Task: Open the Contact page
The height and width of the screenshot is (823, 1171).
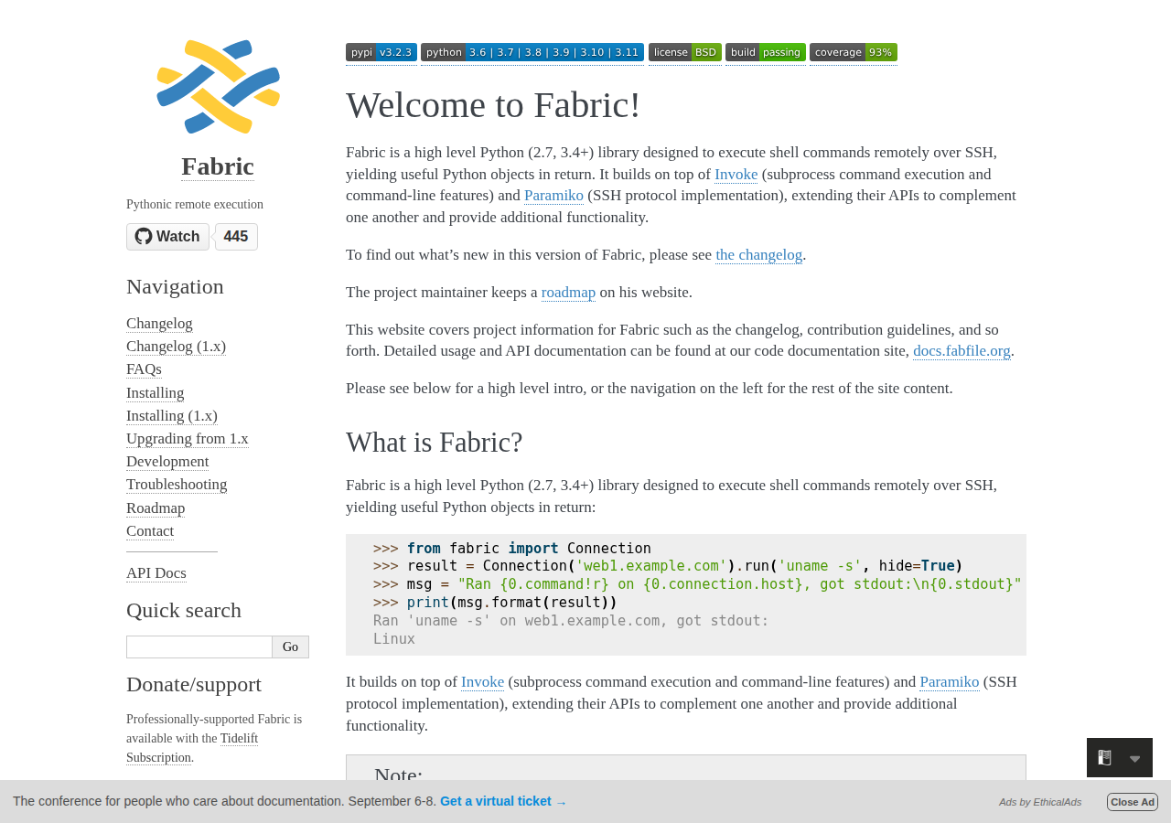Action: [150, 531]
